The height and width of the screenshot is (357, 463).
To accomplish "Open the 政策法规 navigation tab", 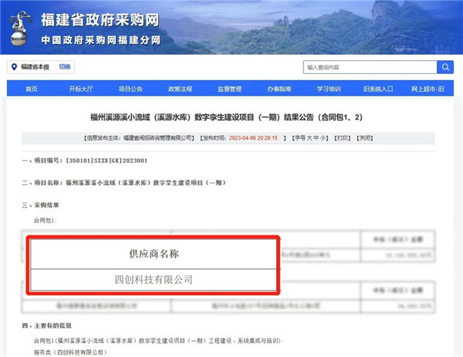I will (x=180, y=89).
